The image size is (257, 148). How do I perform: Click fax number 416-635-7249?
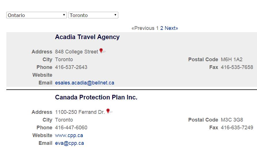point(237,128)
